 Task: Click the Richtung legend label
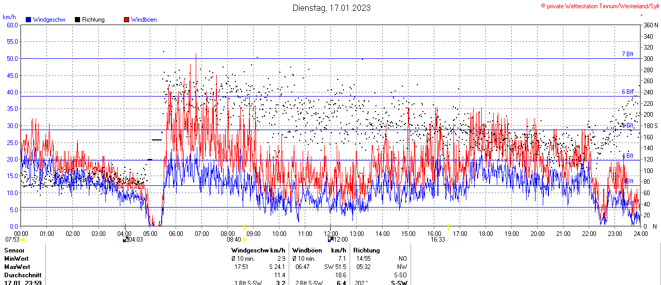(93, 20)
